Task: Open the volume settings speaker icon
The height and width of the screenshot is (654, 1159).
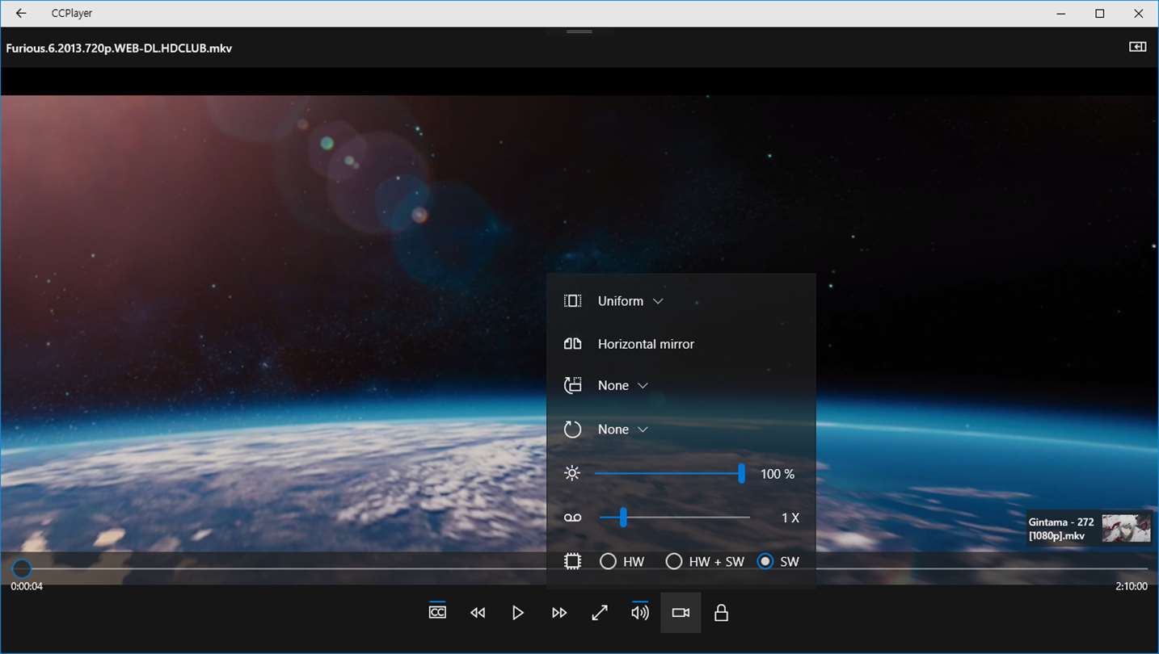Action: pyautogui.click(x=640, y=613)
